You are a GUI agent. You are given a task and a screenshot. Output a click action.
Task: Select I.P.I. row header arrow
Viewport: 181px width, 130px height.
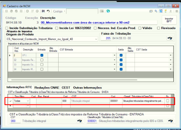(10, 55)
